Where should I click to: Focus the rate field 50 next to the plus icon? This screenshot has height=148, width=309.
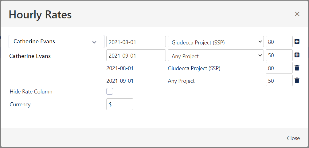point(279,55)
